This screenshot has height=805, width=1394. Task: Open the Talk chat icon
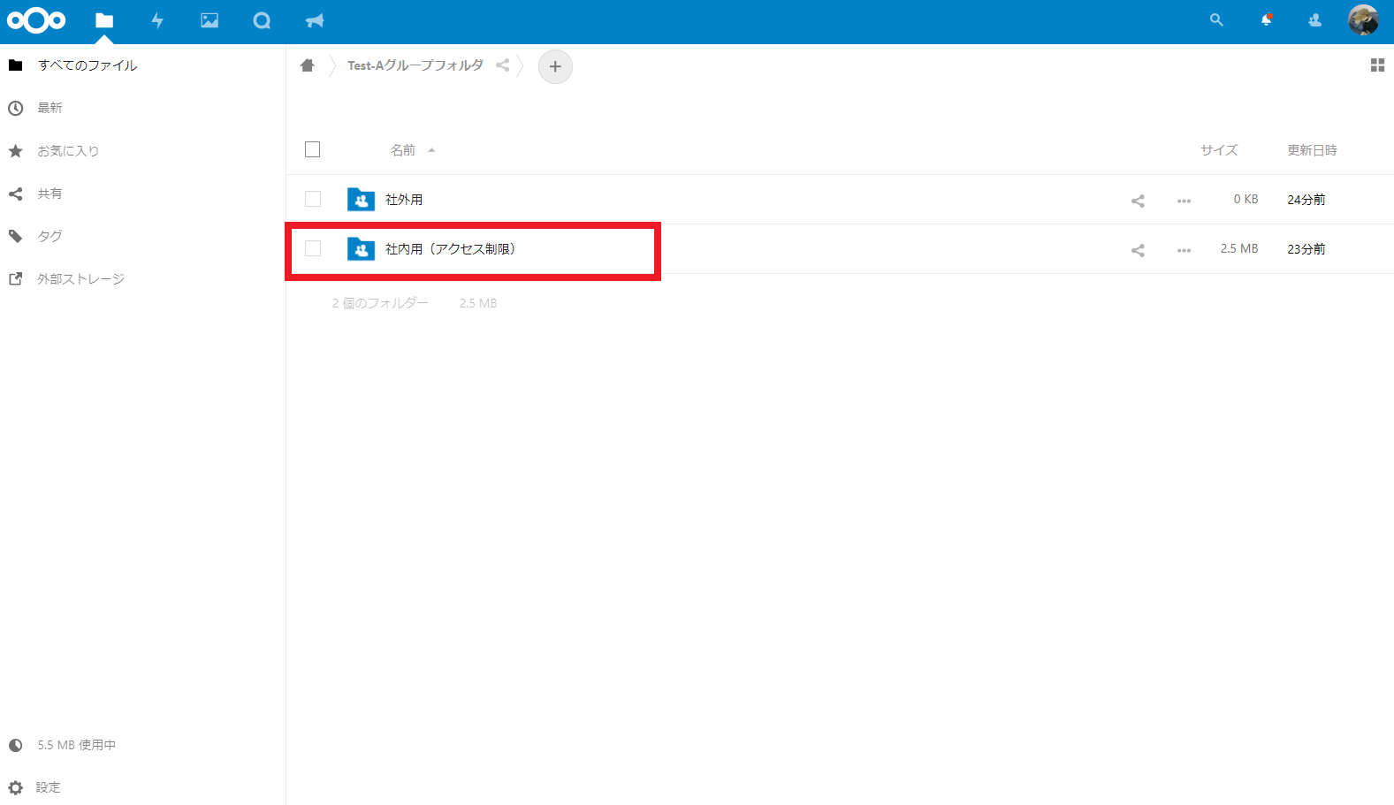262,20
